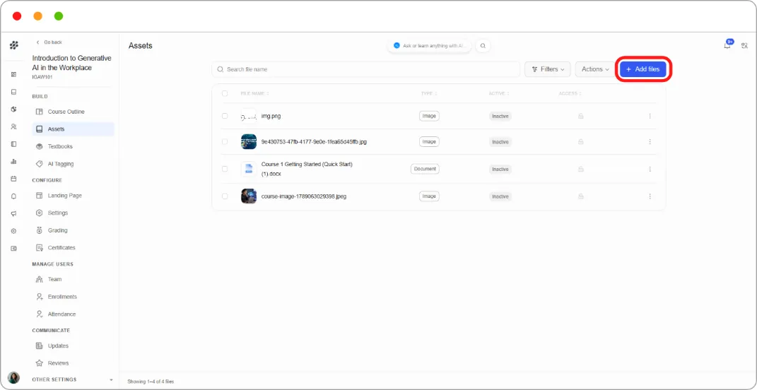Viewport: 757px width, 390px height.
Task: Tick the checkbox for img.png
Action: [x=225, y=116]
